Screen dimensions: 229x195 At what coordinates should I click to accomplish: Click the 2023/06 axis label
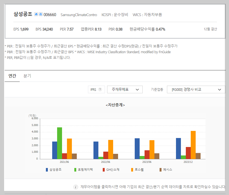[x=147, y=162]
